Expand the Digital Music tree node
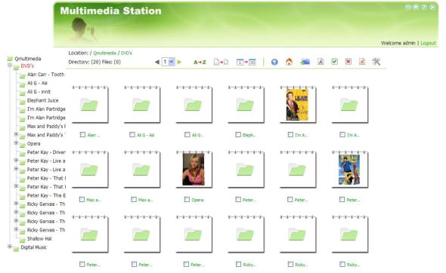The width and height of the screenshot is (446, 273). [10, 247]
